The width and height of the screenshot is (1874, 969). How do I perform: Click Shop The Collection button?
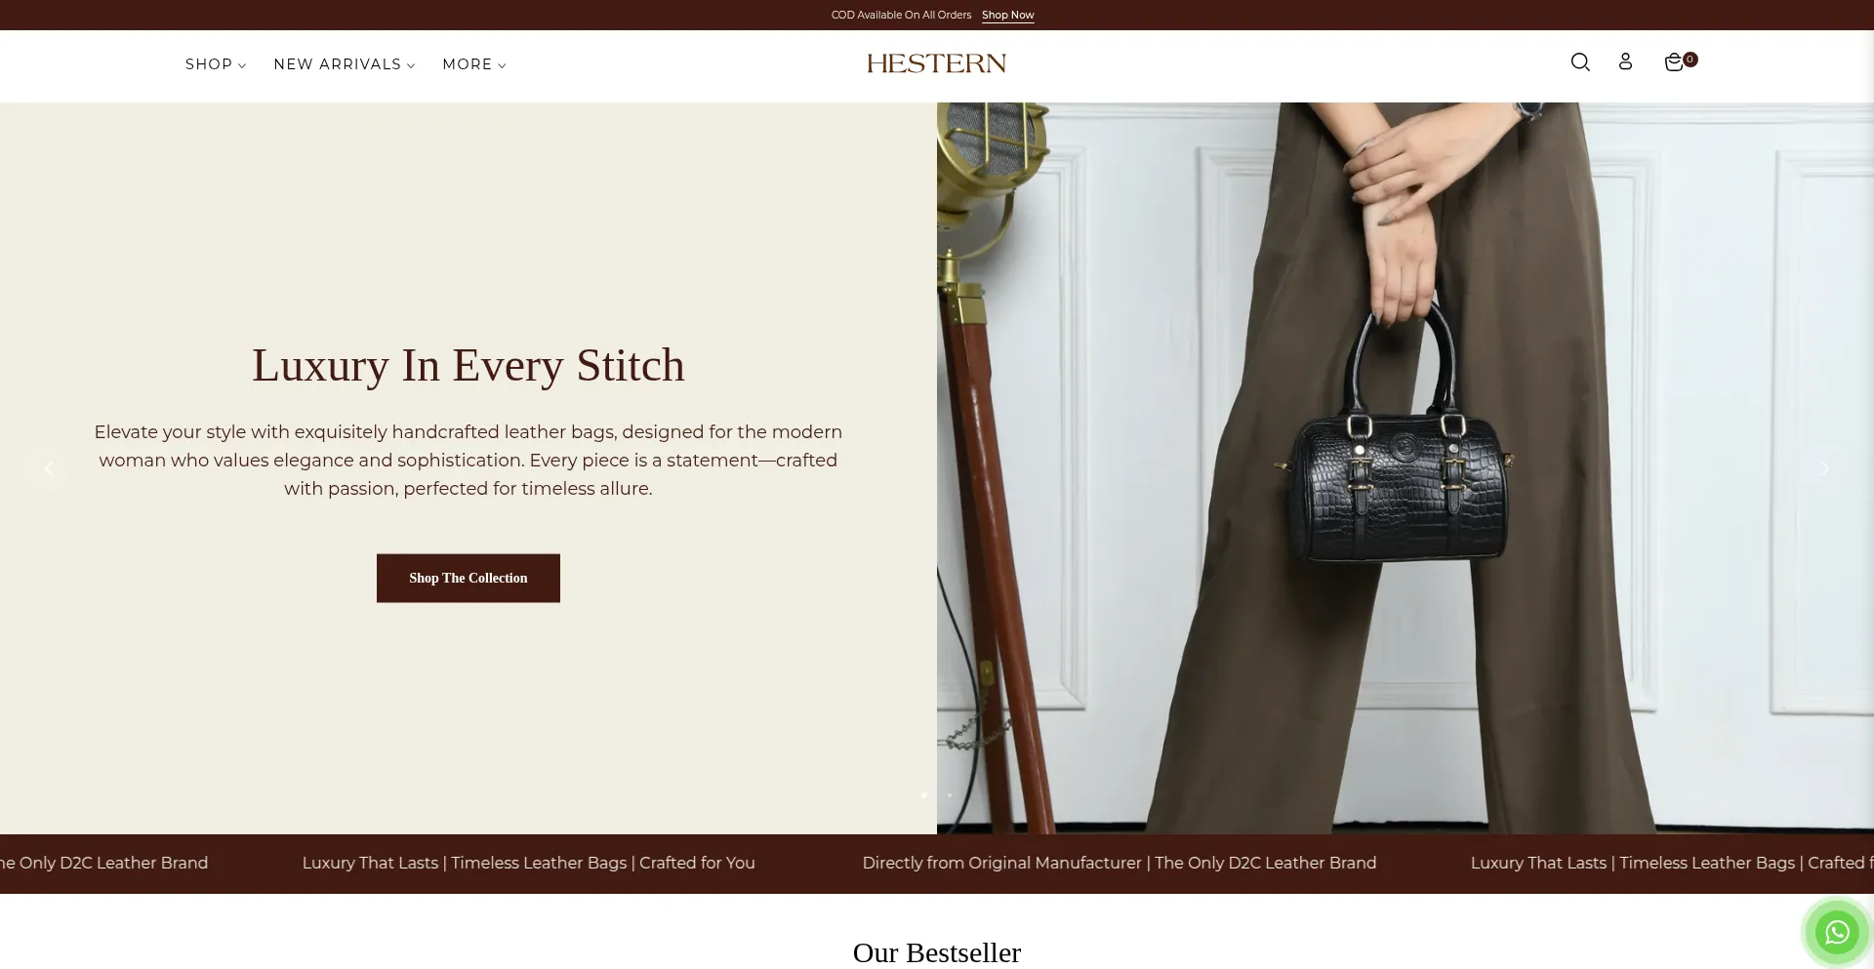pos(468,579)
